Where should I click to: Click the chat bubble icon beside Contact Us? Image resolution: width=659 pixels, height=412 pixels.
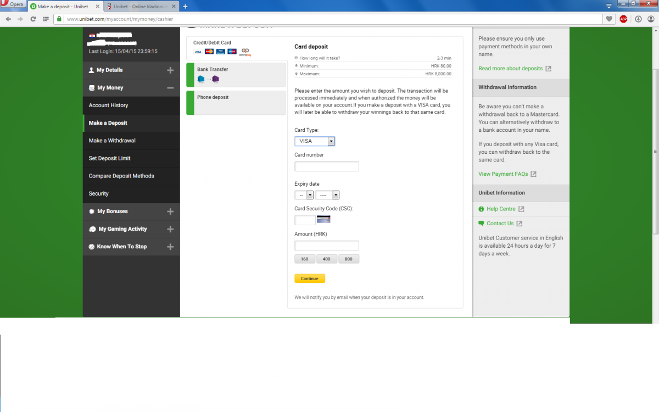click(x=481, y=224)
